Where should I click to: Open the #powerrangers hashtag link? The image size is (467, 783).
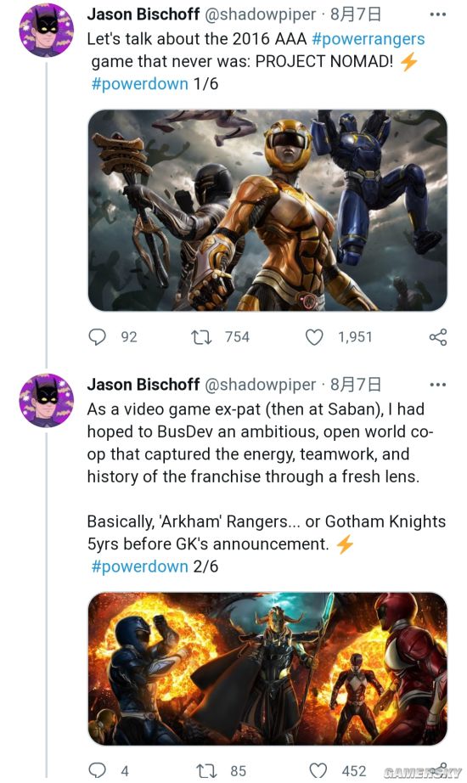pyautogui.click(x=369, y=39)
